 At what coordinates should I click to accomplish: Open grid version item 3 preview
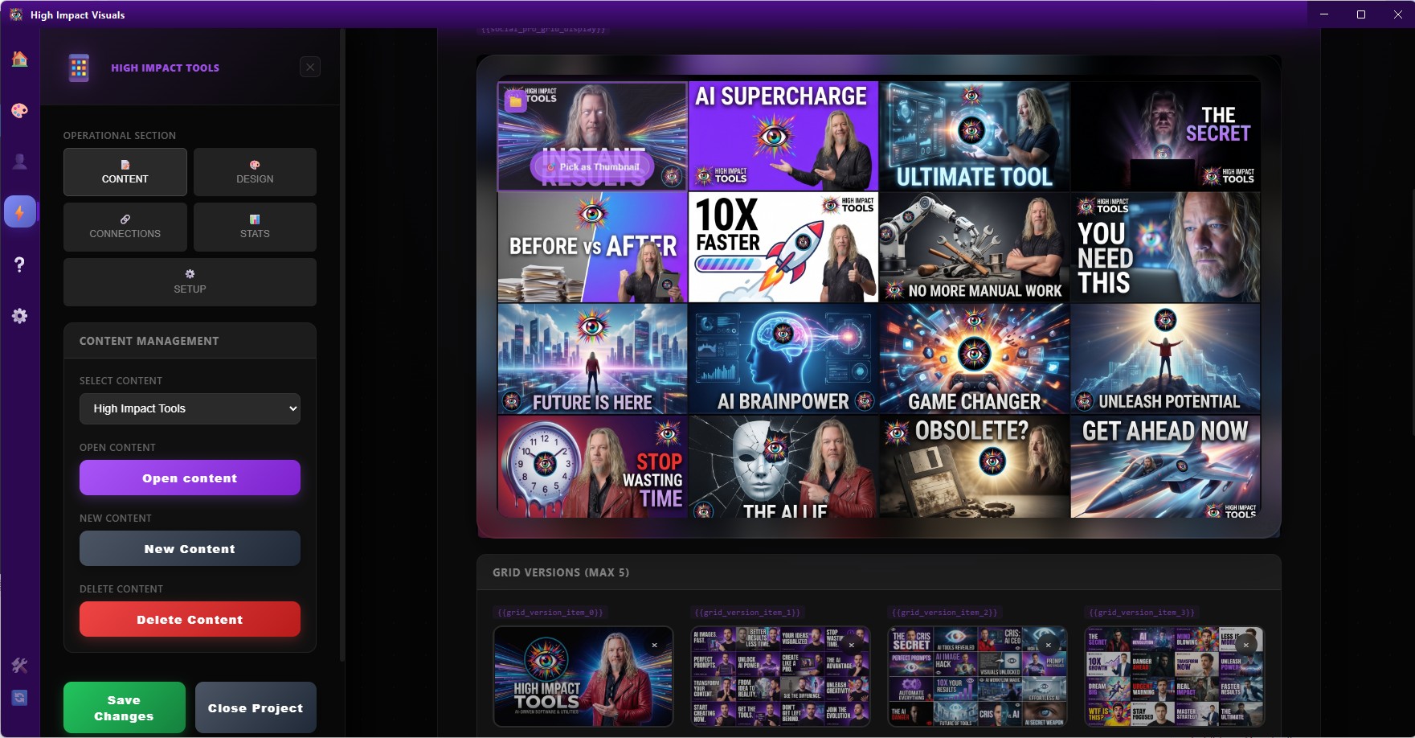pyautogui.click(x=1174, y=677)
